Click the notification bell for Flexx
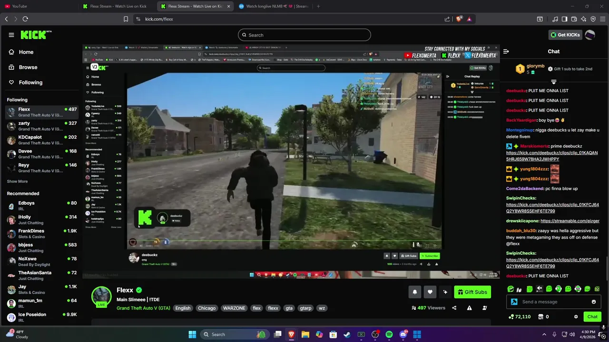609x342 pixels. (415, 292)
